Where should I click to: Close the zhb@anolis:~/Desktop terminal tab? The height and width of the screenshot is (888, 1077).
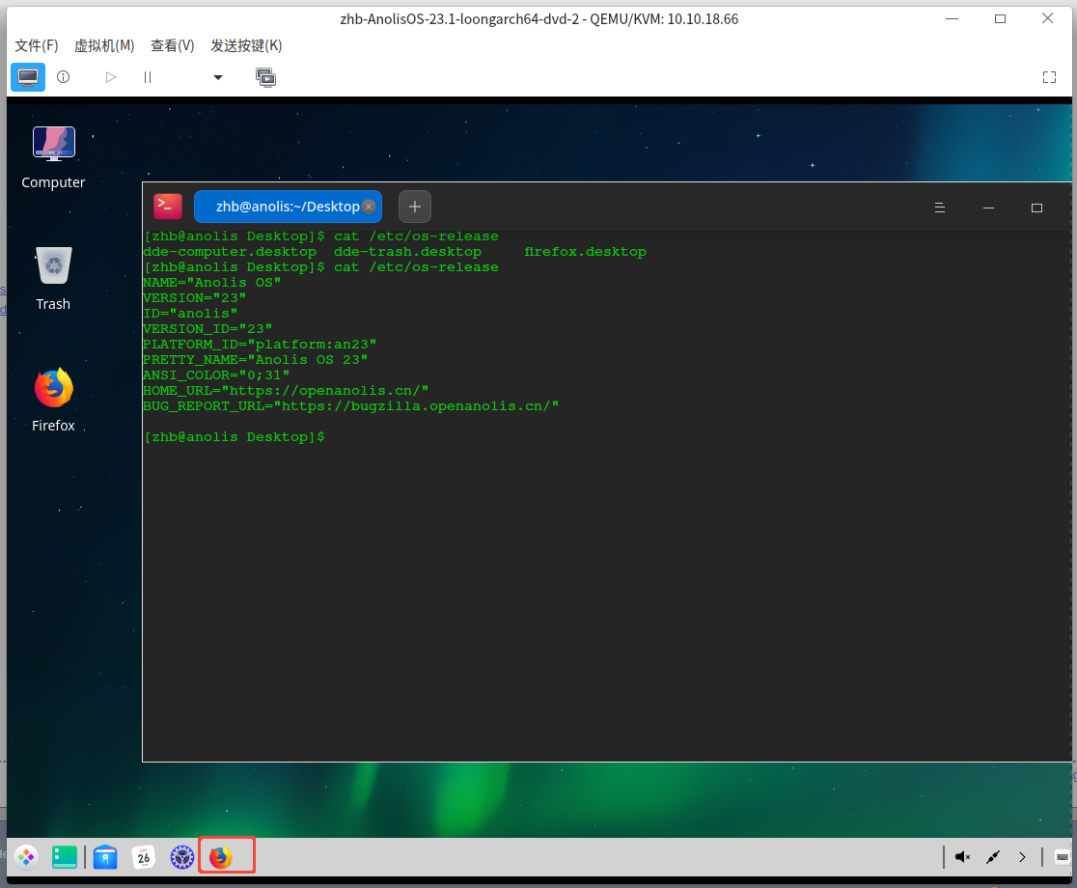(x=369, y=207)
